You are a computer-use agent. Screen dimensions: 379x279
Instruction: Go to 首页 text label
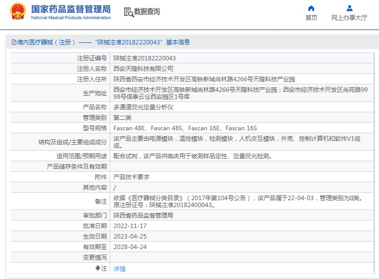[x=311, y=18]
